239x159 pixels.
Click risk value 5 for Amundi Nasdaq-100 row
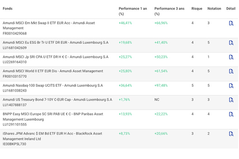tap(193, 85)
